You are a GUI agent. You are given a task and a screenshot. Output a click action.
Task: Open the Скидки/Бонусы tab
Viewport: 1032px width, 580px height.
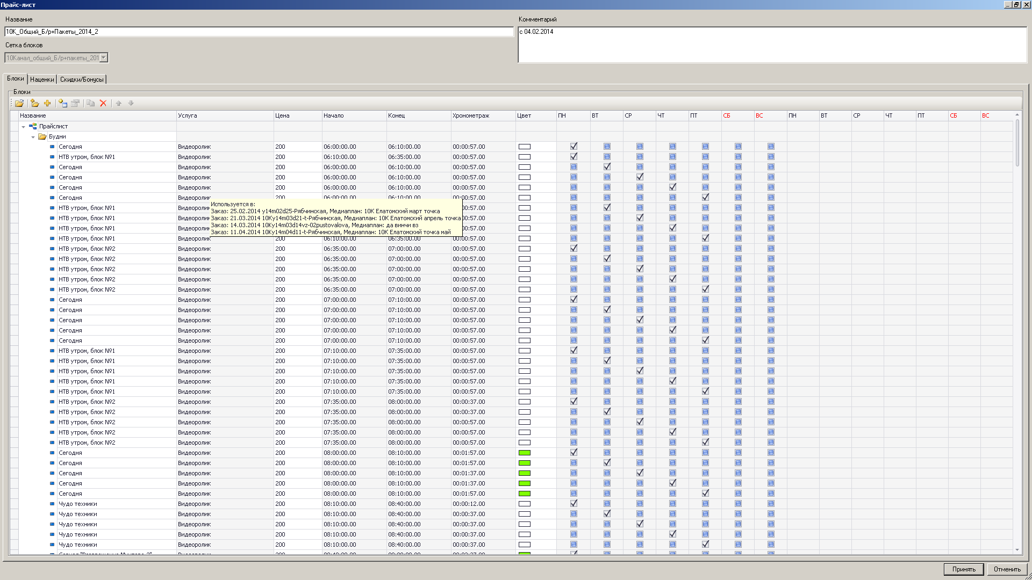[x=82, y=79]
